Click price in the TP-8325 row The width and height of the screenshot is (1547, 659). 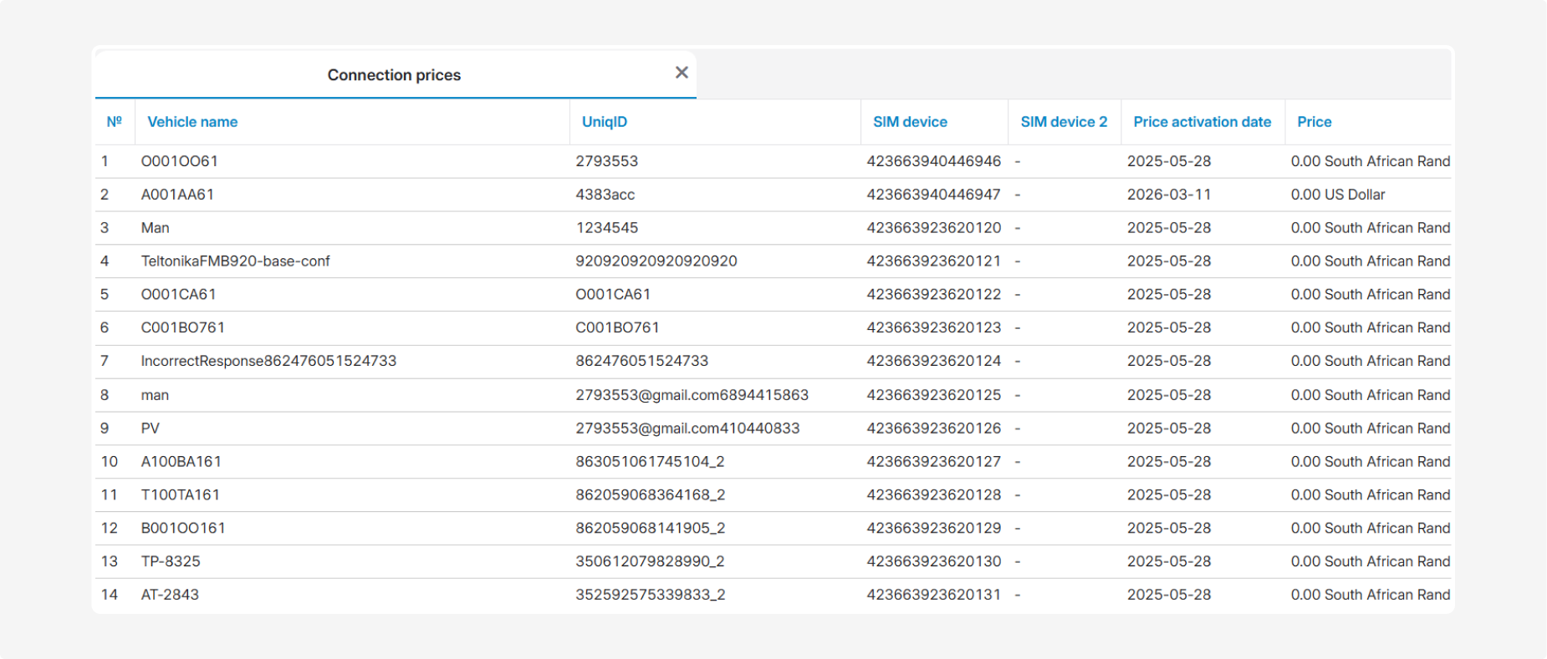point(1371,562)
